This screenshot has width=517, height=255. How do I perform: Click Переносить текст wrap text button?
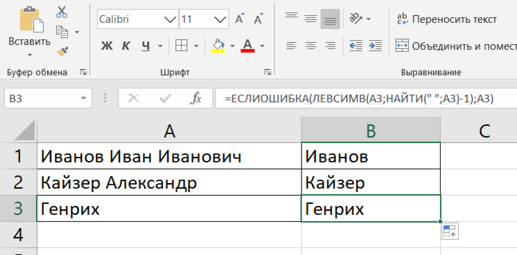click(447, 19)
